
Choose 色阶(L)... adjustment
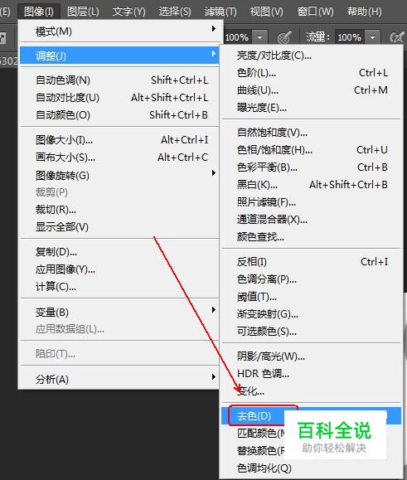click(311, 73)
